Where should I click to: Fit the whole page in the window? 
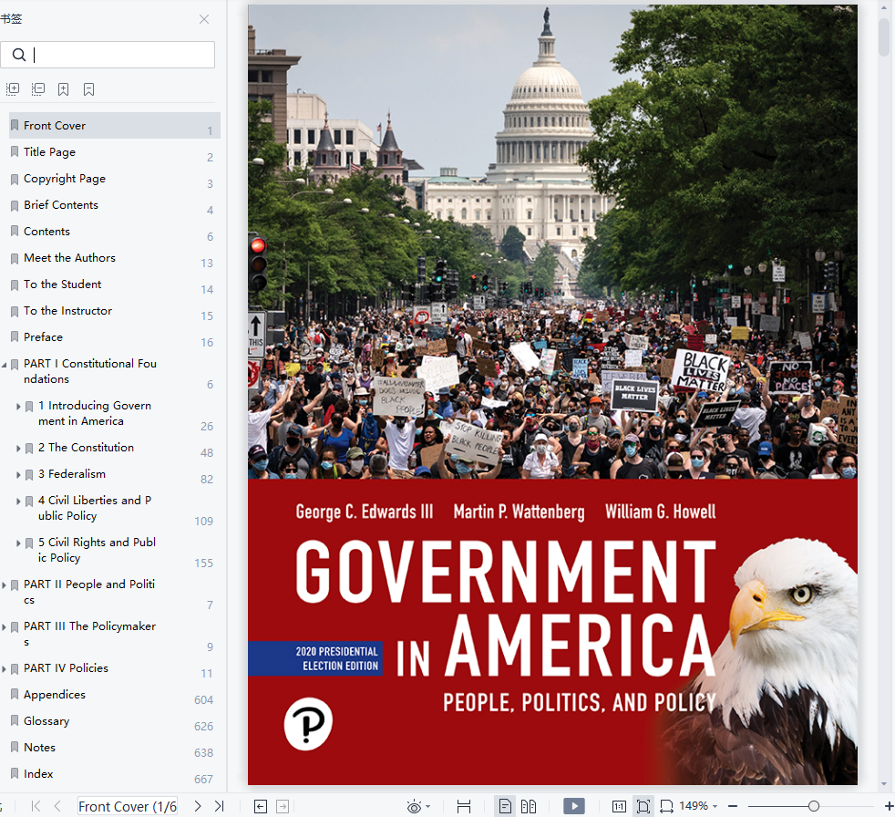(643, 806)
